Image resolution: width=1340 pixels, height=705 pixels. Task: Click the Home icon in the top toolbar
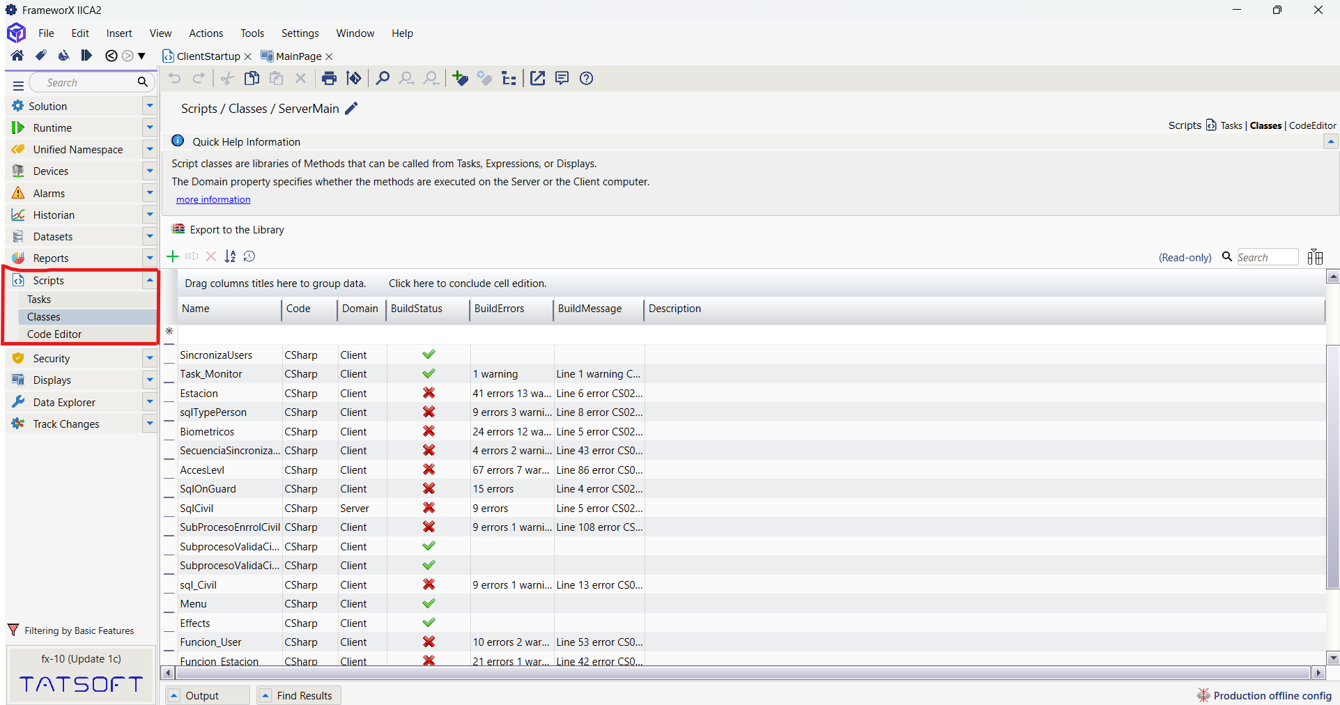(x=17, y=56)
